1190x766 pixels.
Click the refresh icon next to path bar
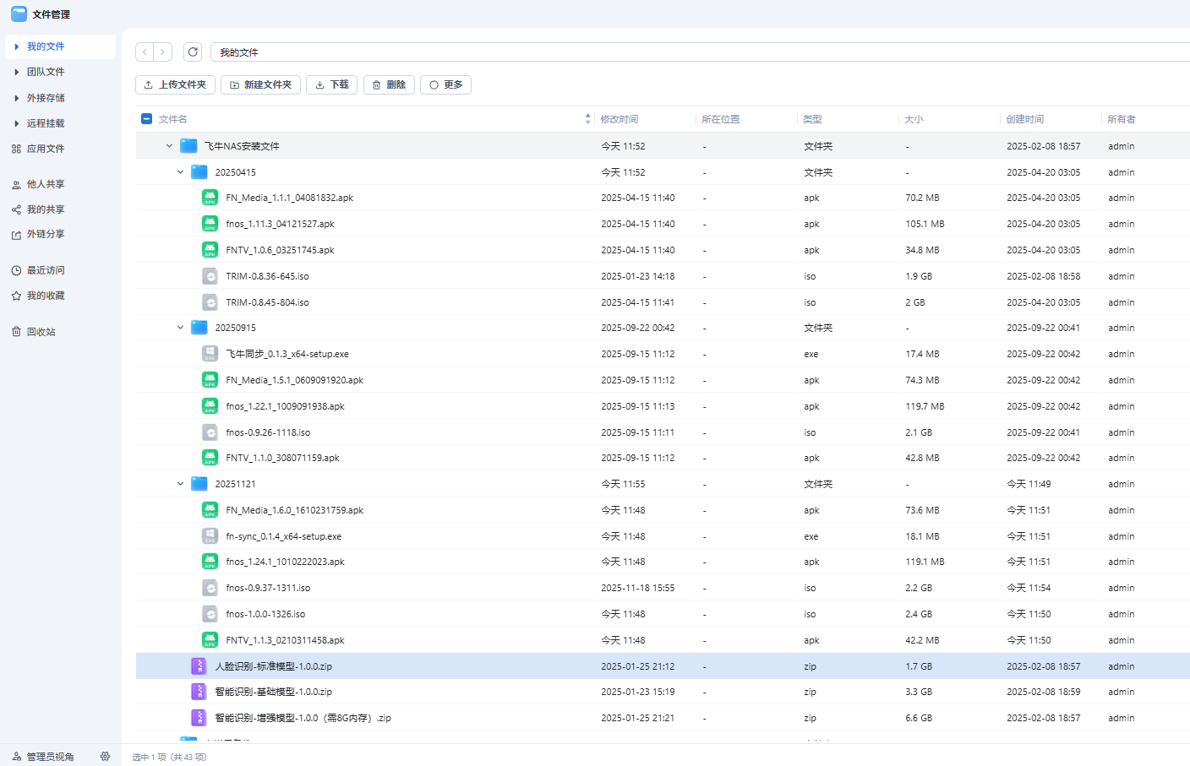tap(193, 52)
